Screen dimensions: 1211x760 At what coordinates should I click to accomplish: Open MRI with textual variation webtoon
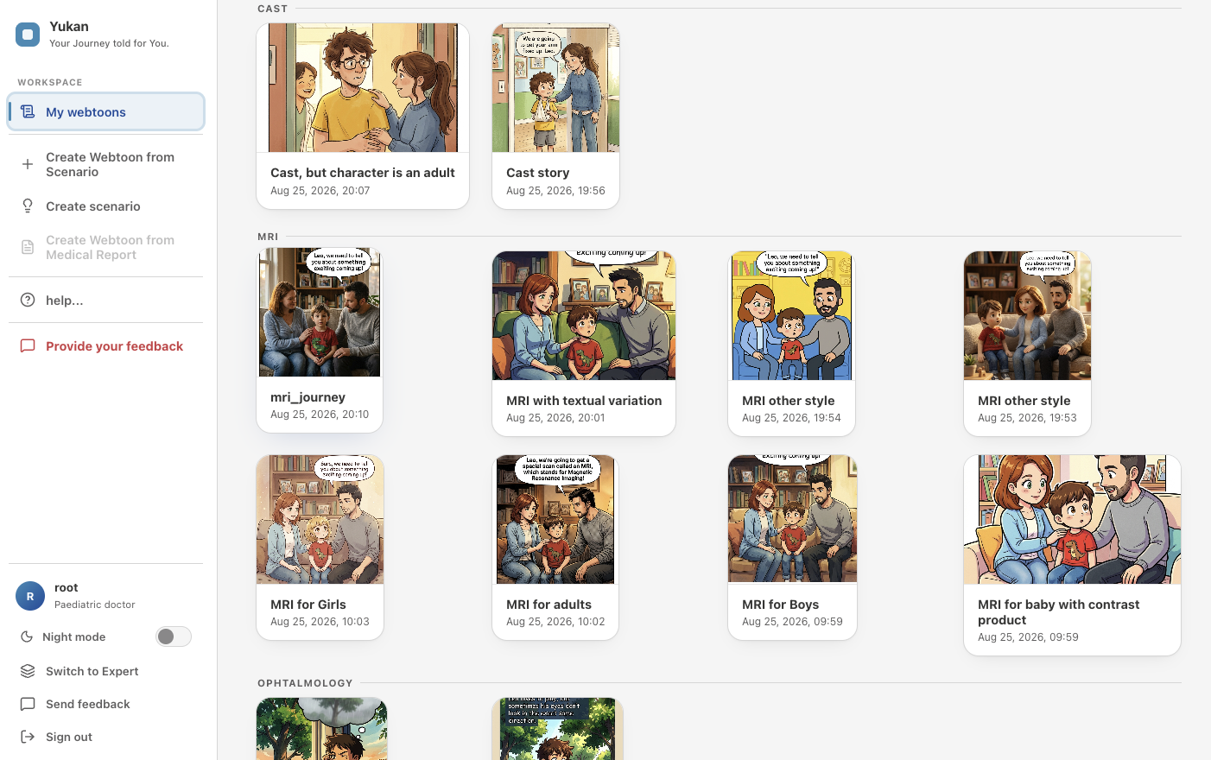584,344
